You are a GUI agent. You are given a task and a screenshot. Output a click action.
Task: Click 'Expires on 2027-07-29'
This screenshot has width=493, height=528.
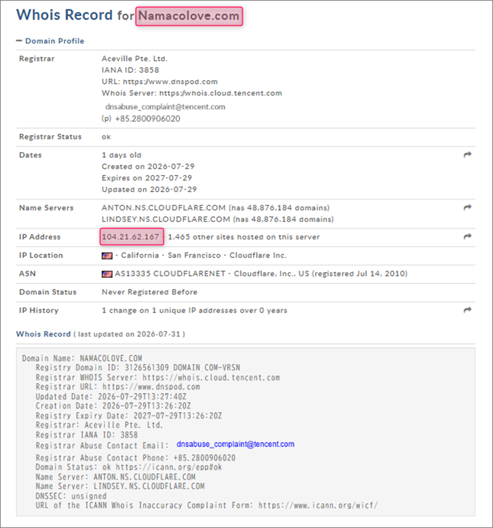click(x=147, y=178)
